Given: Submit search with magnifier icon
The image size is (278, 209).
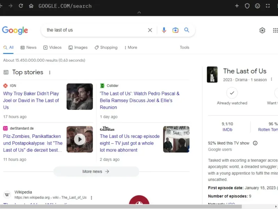Looking at the screenshot, I should point(187,30).
